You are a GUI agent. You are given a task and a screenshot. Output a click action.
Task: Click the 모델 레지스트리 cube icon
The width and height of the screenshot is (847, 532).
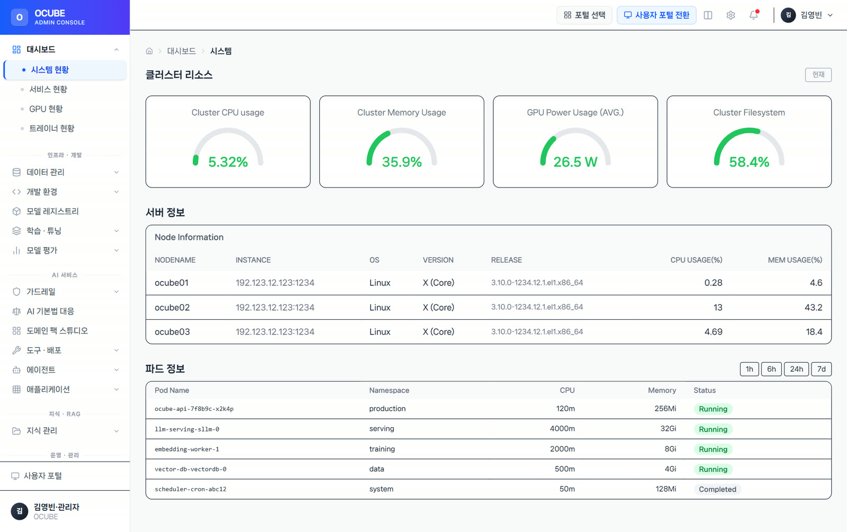pos(16,211)
